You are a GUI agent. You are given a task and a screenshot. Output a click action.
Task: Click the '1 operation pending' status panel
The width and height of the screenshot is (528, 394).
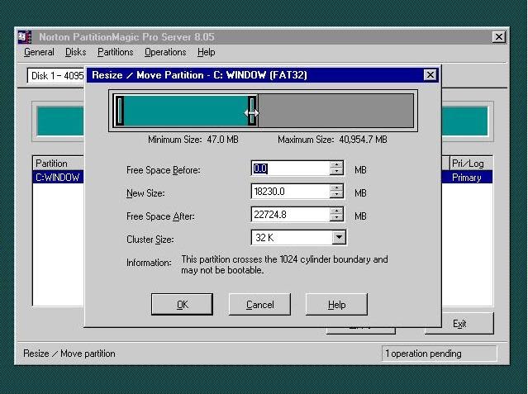[439, 354]
